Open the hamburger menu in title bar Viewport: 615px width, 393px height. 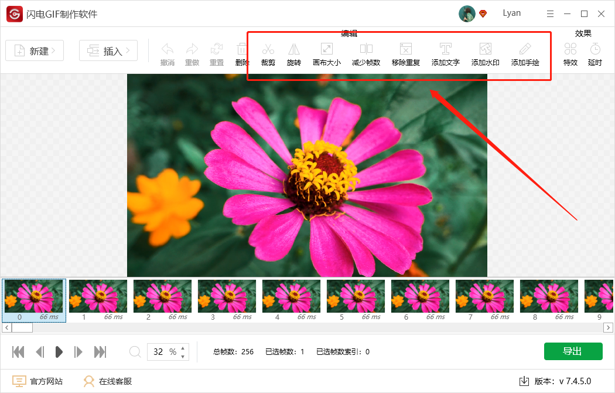pos(551,13)
